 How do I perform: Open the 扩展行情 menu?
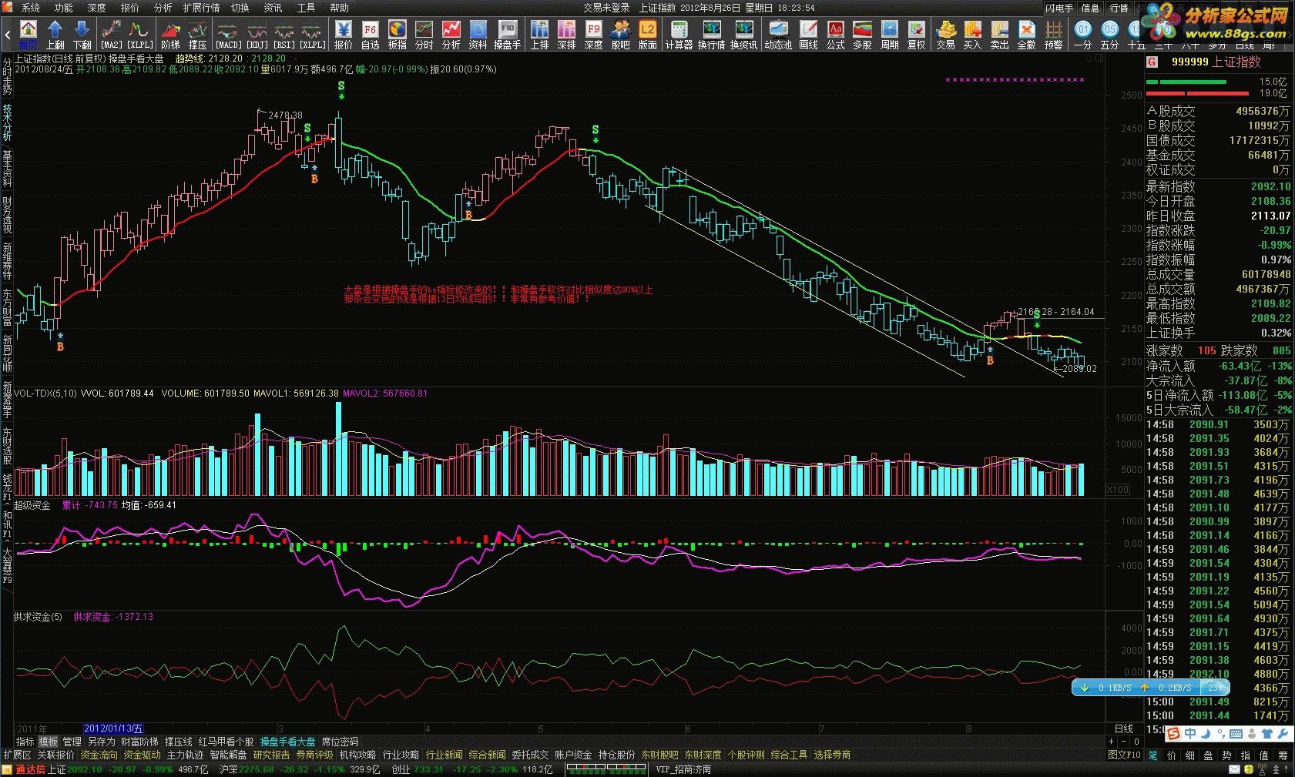(201, 8)
